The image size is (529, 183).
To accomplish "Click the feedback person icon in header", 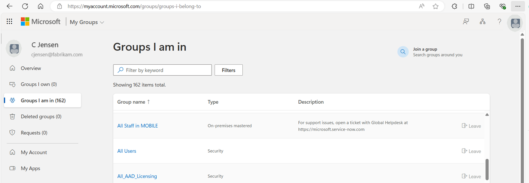I will (x=466, y=22).
